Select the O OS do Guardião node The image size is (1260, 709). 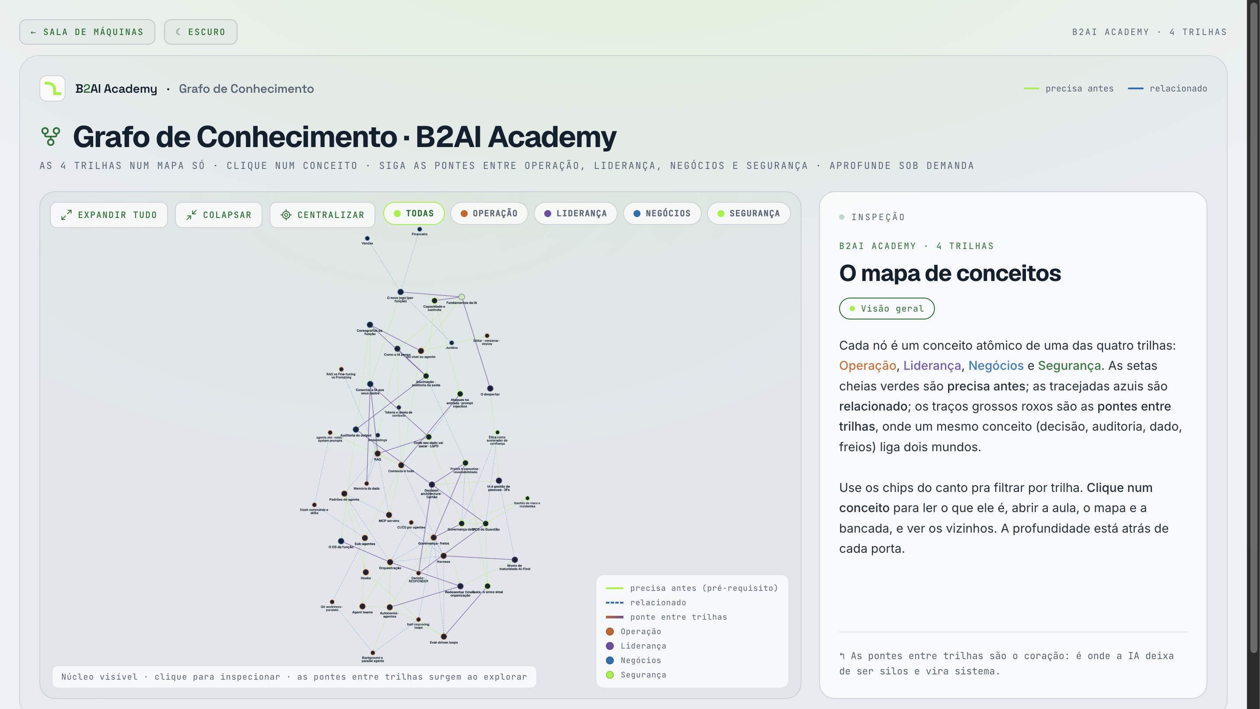(486, 523)
